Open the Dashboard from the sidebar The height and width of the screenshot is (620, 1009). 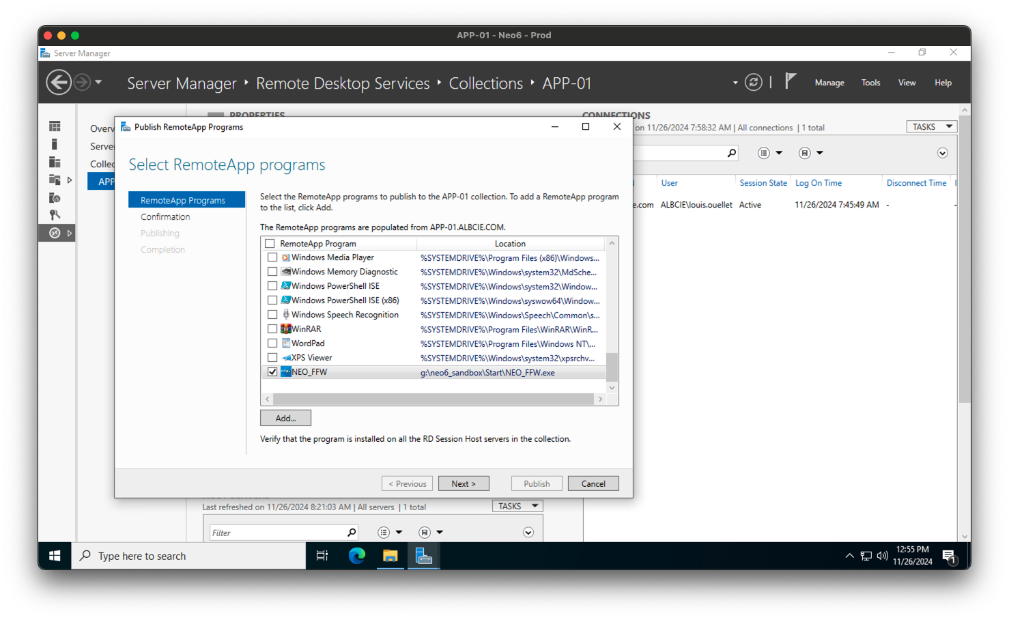coord(54,126)
